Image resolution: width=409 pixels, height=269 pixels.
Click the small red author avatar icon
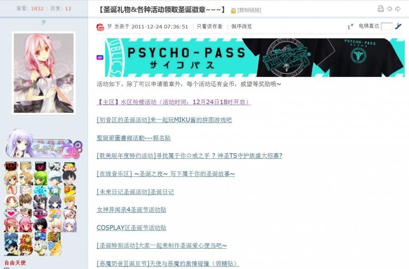click(101, 27)
